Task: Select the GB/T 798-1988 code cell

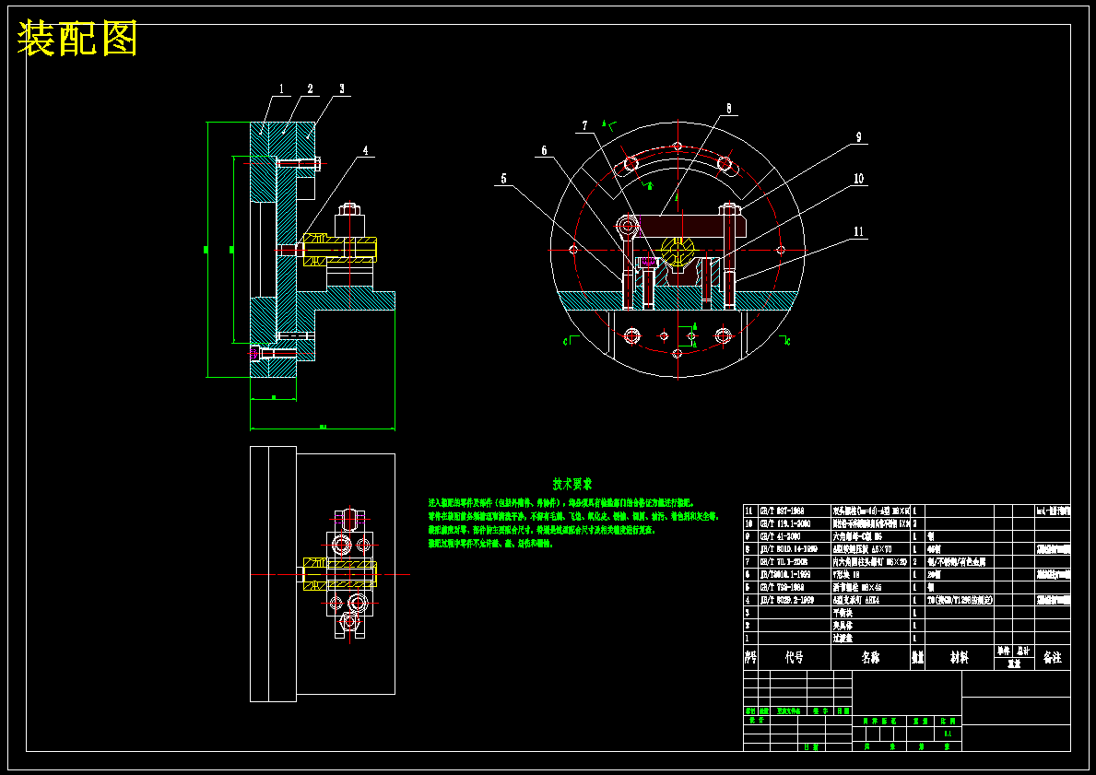Action: pos(794,587)
